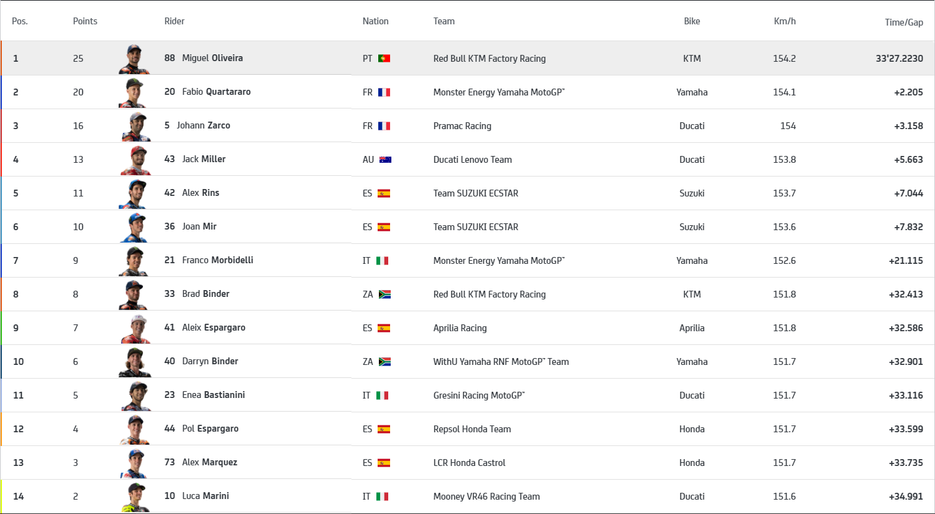Click South Africa flag in Brad Binder's row

click(384, 294)
